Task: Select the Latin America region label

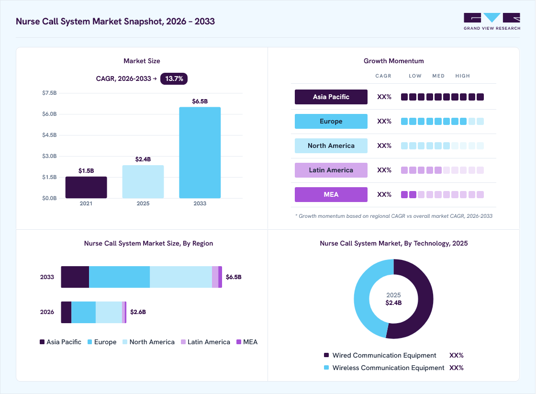Action: pyautogui.click(x=331, y=170)
